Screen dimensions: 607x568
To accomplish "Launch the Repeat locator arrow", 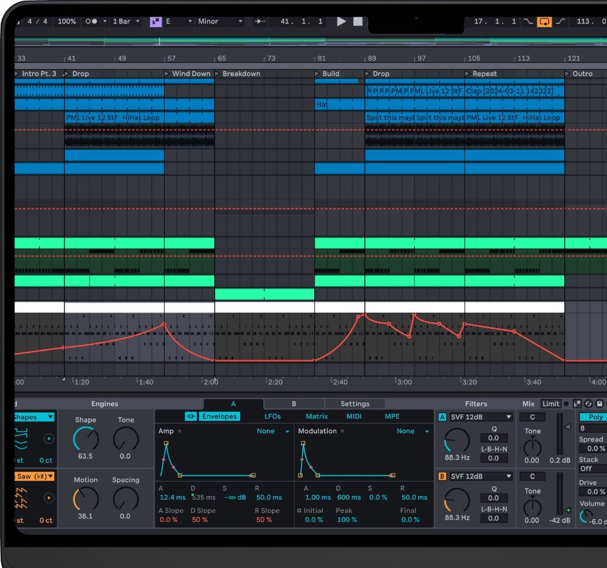I will [467, 73].
